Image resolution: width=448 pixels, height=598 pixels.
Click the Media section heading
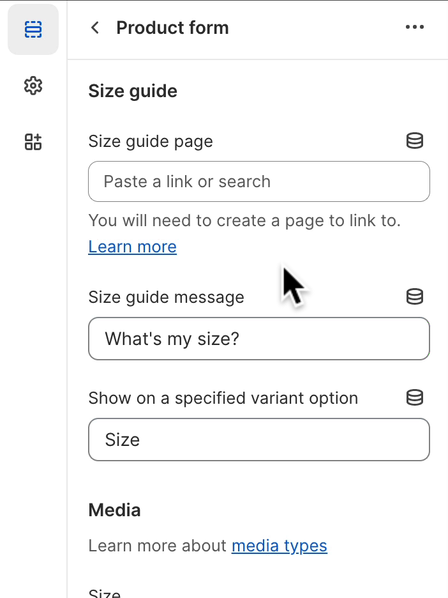(x=115, y=510)
